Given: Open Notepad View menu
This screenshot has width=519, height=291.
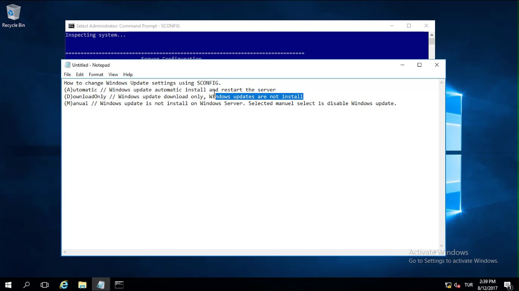Looking at the screenshot, I should click(x=113, y=74).
